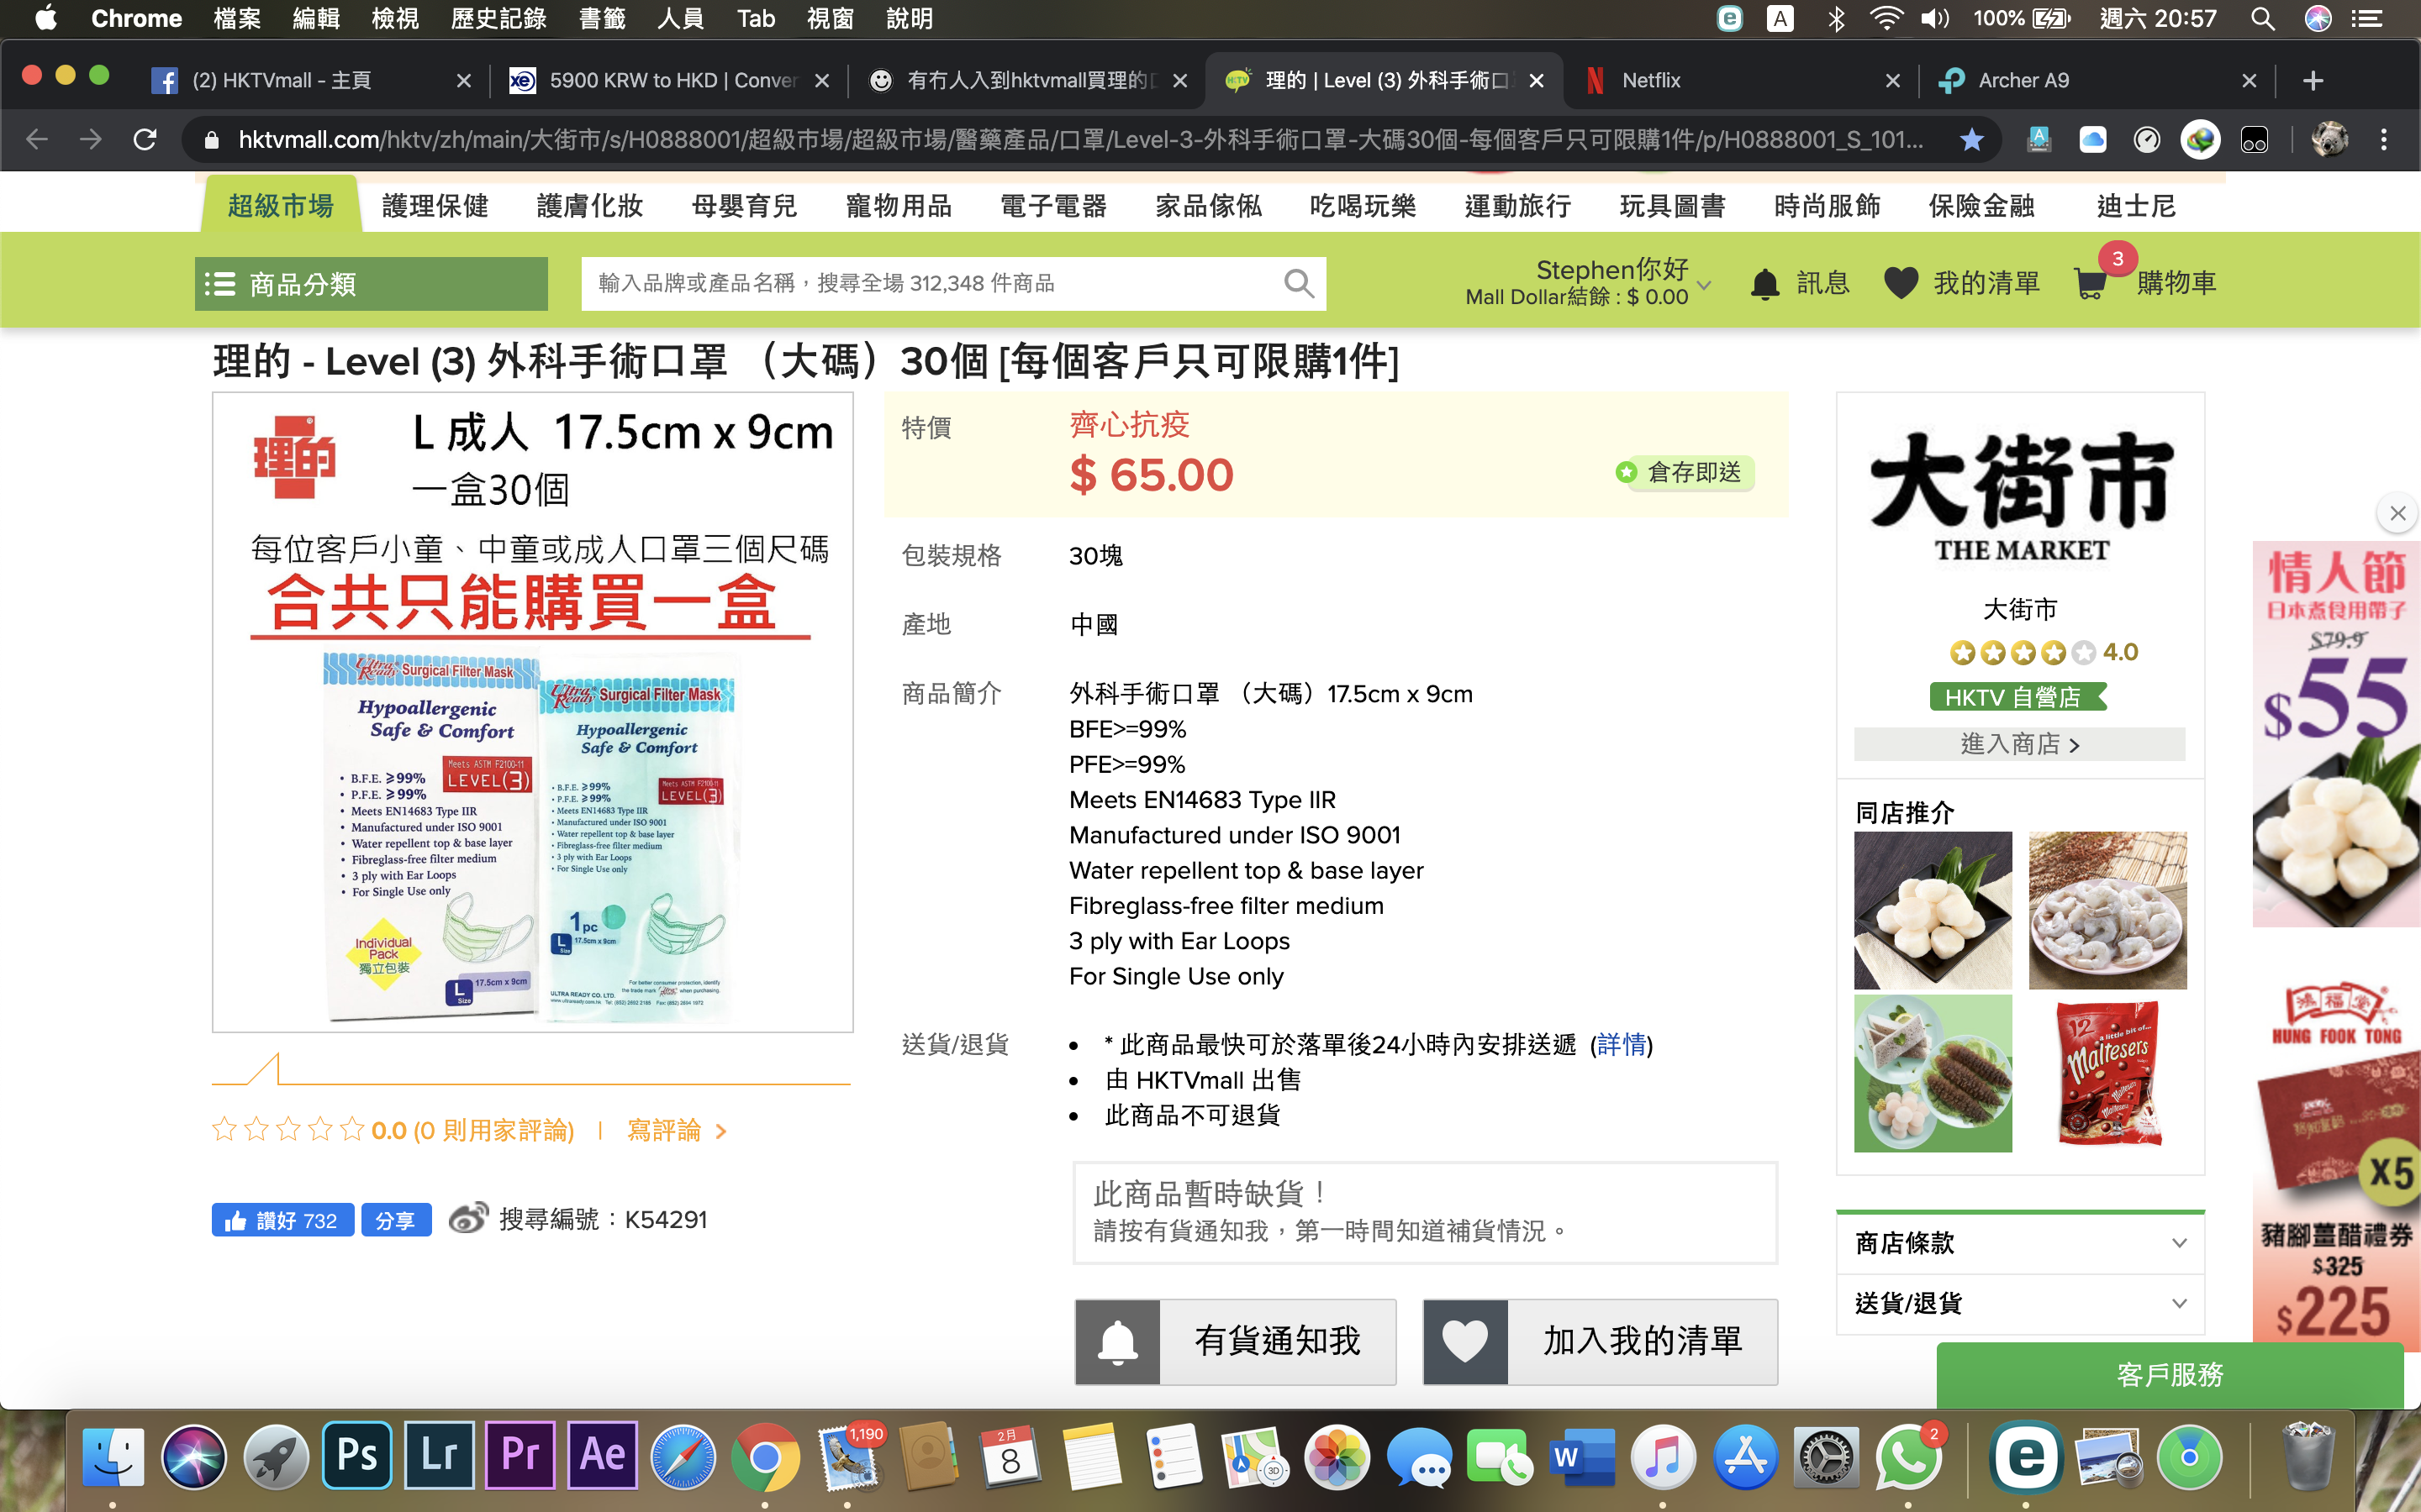Viewport: 2421px width, 1512px height.
Task: Open Finder from the dock
Action: click(x=112, y=1457)
